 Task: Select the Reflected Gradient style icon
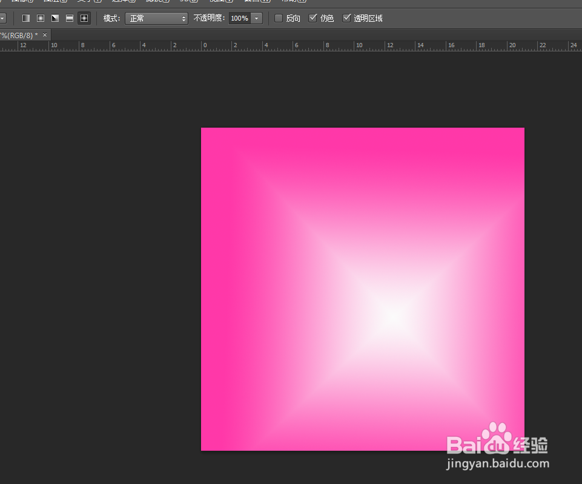pos(70,18)
